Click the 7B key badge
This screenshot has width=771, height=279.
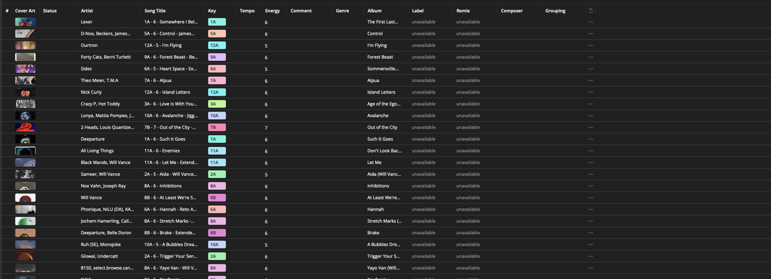216,128
